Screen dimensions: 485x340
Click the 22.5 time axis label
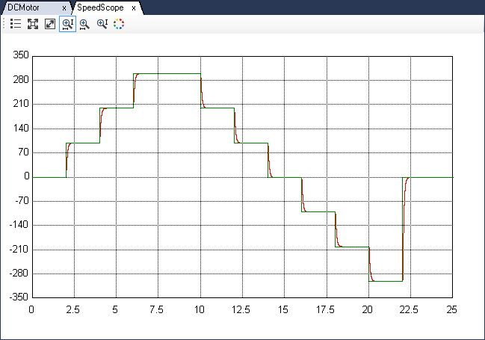click(409, 309)
